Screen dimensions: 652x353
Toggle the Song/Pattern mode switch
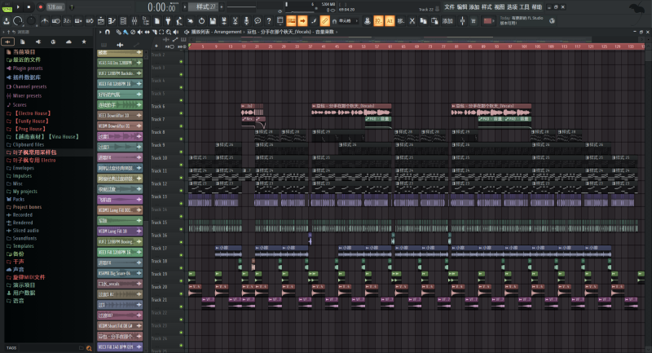coord(7,7)
